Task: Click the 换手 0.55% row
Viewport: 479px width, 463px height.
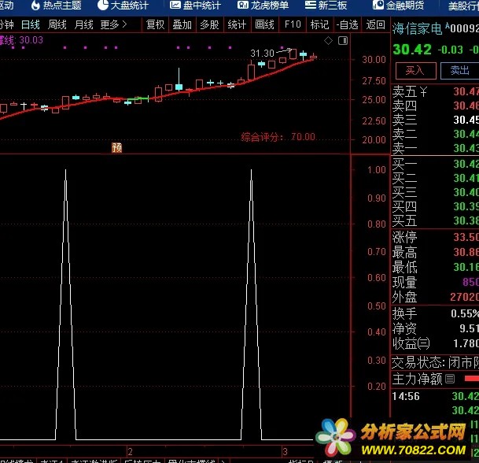Action: [x=435, y=313]
